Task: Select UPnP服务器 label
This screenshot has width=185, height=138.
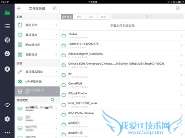Action: [34, 81]
